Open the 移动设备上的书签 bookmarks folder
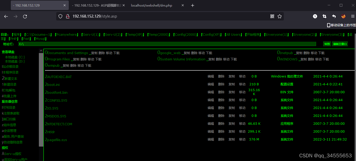This screenshot has width=356, height=161. [341, 25]
